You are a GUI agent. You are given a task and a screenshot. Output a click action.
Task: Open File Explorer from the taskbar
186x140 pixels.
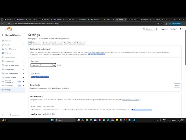coord(87,120)
